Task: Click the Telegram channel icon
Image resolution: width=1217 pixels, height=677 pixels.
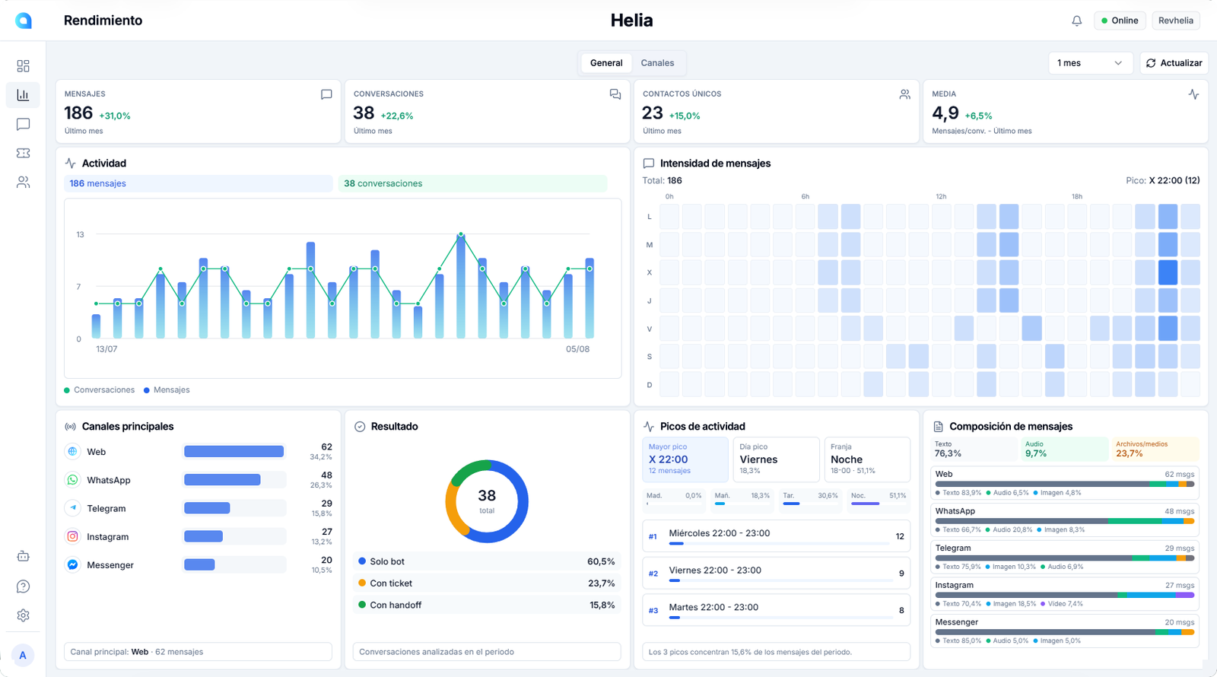Action: point(72,508)
